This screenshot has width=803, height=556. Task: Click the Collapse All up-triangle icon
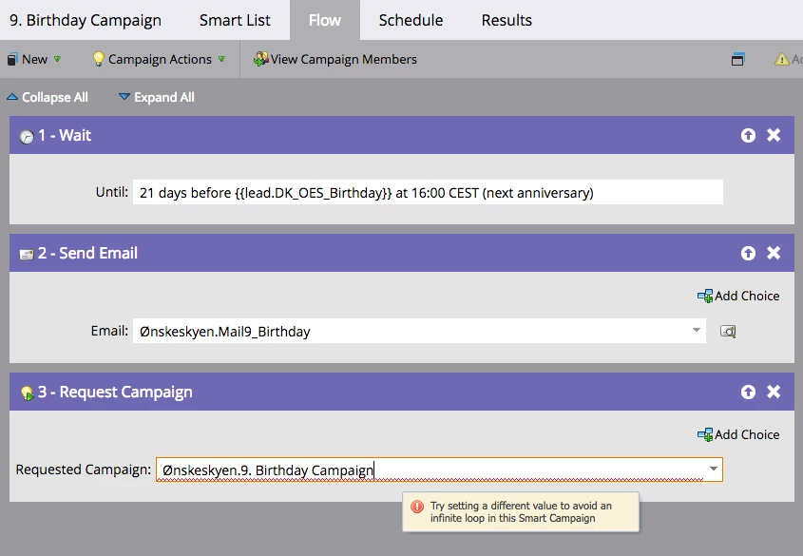12,96
